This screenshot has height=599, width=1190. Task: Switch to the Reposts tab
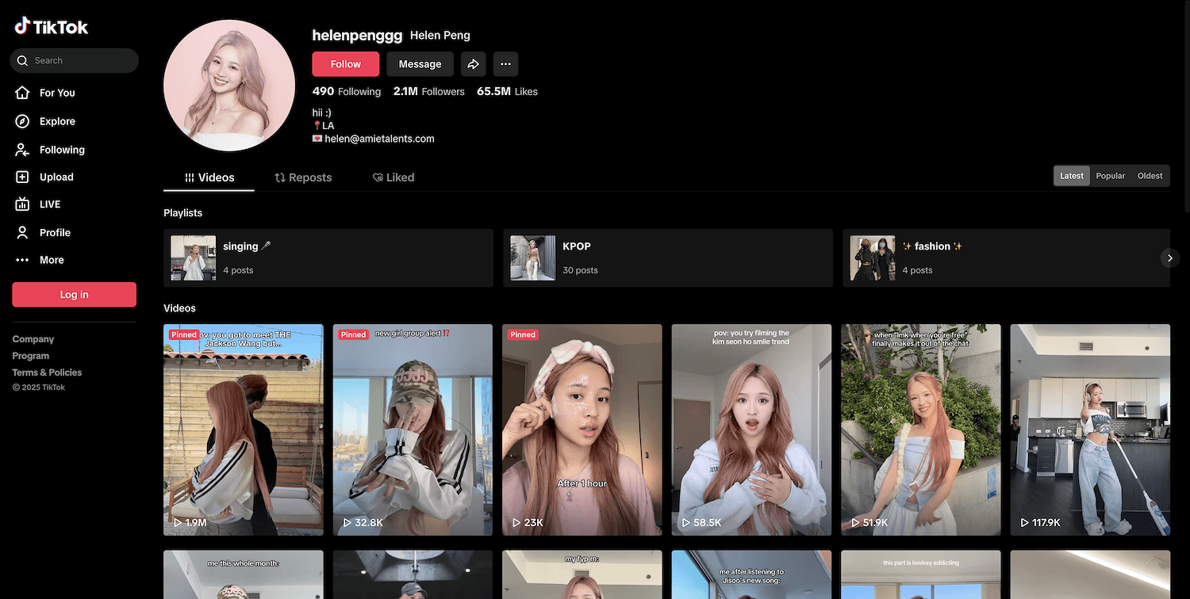tap(303, 177)
